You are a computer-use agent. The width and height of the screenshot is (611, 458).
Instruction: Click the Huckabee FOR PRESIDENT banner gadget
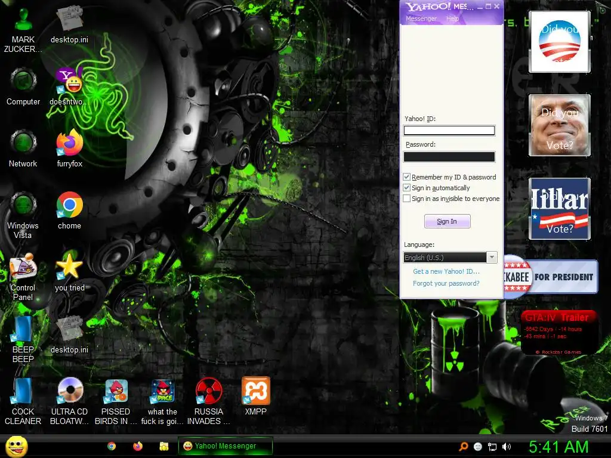click(x=551, y=277)
